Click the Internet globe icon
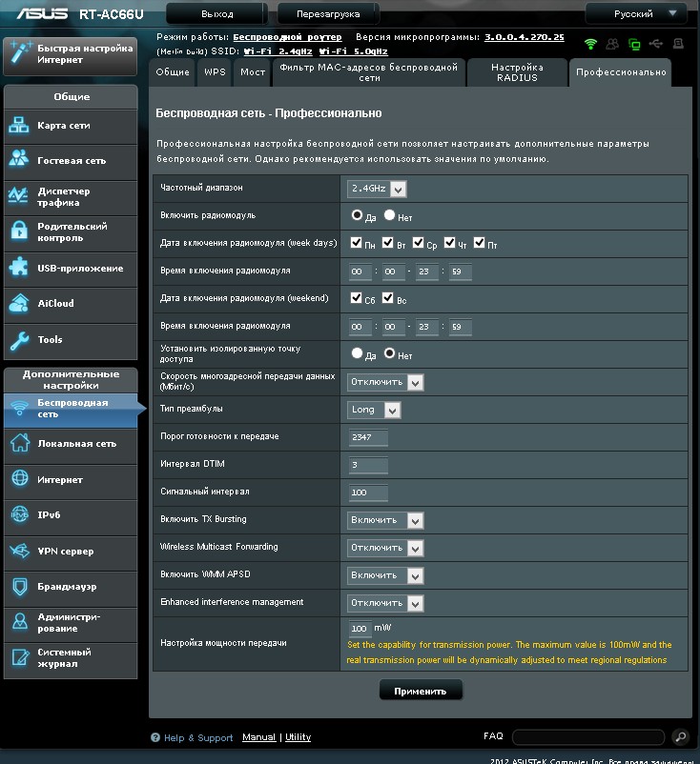The image size is (700, 764). [20, 478]
